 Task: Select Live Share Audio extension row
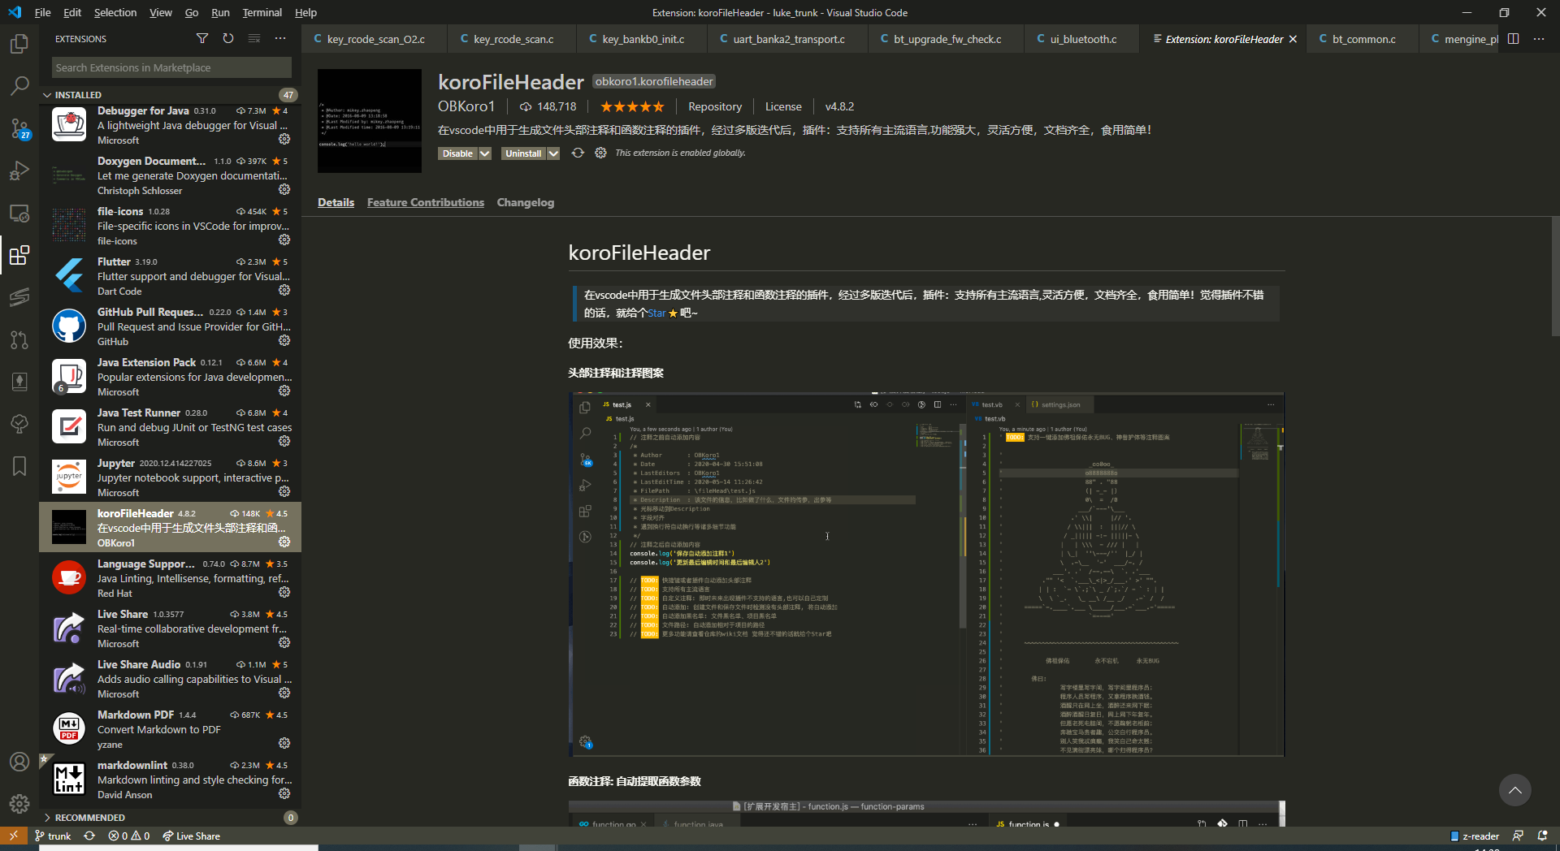171,678
